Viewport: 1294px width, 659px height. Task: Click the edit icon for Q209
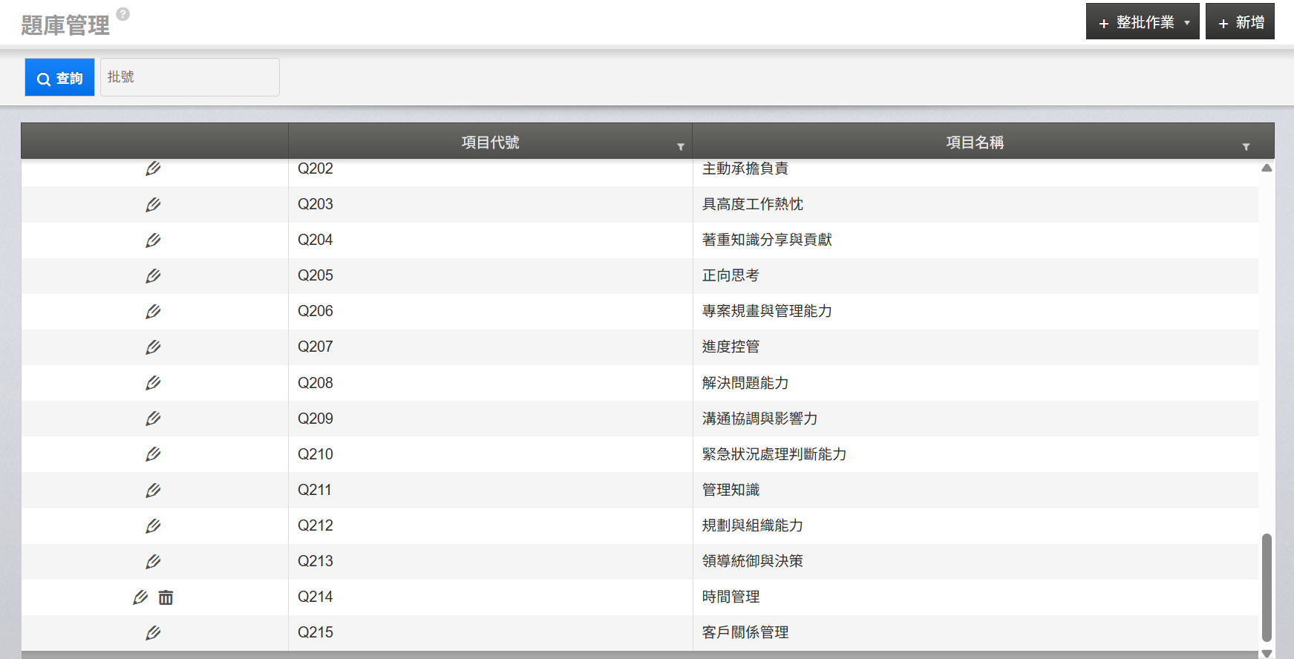point(153,419)
